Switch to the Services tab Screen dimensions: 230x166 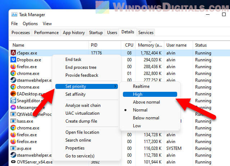(x=146, y=33)
